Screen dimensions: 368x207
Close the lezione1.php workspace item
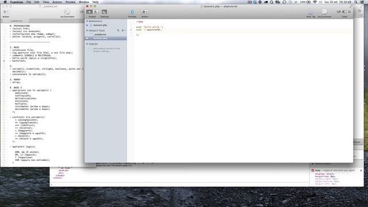tap(87, 25)
